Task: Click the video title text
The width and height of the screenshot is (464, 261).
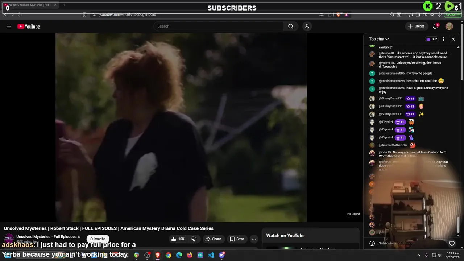Action: [109, 228]
